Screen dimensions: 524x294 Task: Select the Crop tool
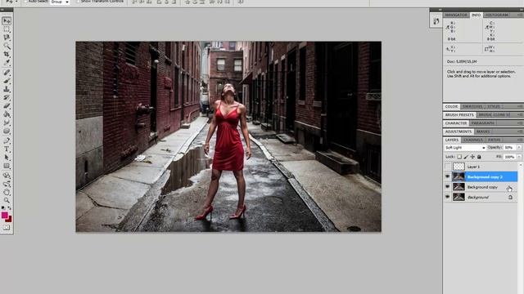pos(7,54)
